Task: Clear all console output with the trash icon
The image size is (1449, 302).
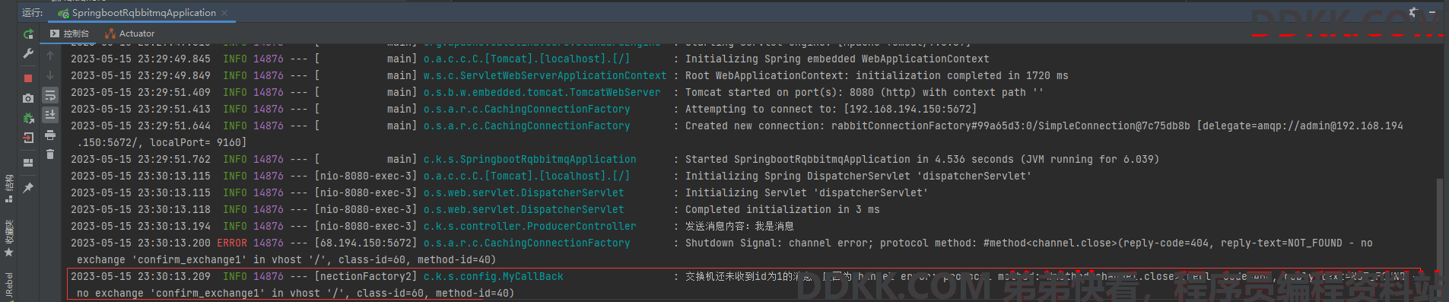Action: (50, 154)
